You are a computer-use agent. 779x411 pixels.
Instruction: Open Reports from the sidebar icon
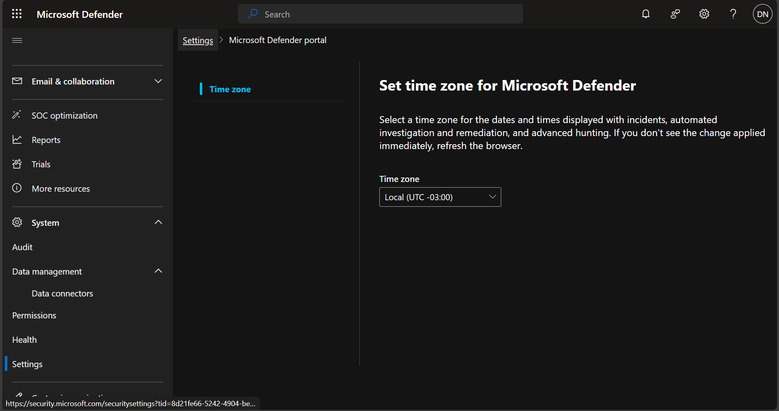17,140
